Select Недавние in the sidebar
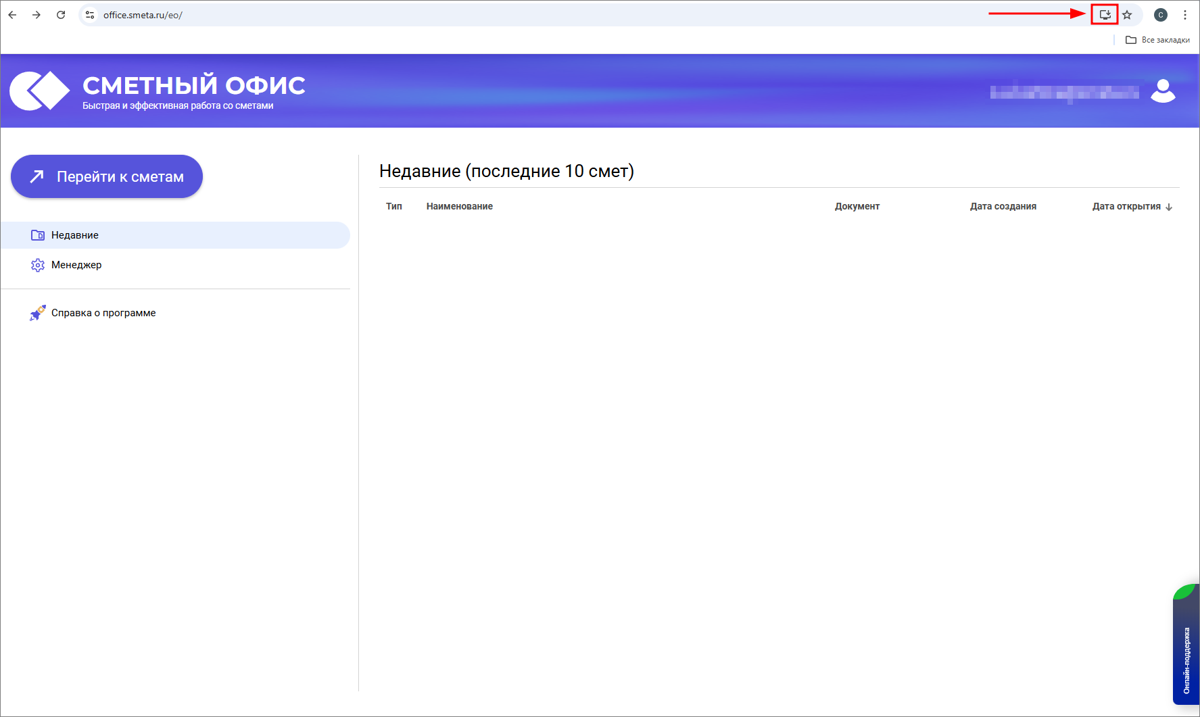The width and height of the screenshot is (1200, 717). point(75,235)
